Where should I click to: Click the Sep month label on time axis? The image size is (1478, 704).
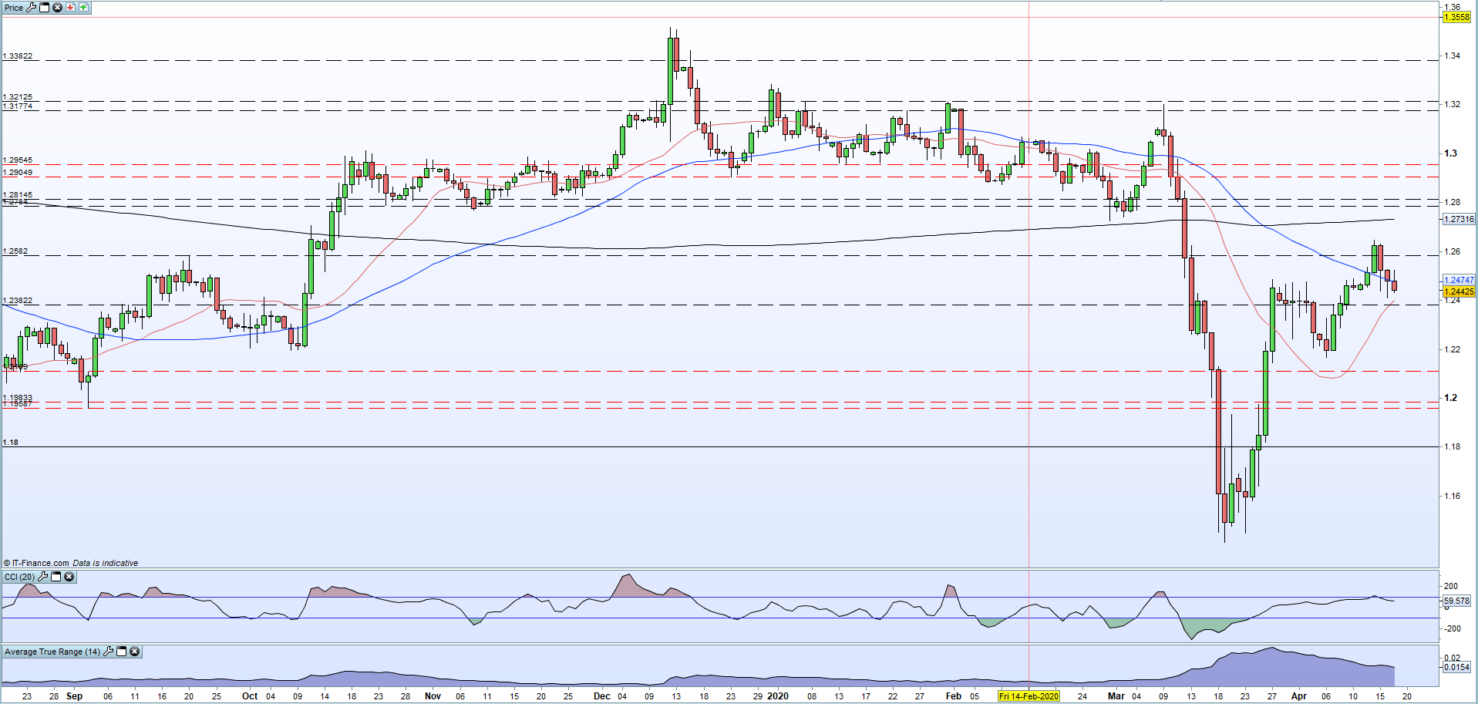75,696
